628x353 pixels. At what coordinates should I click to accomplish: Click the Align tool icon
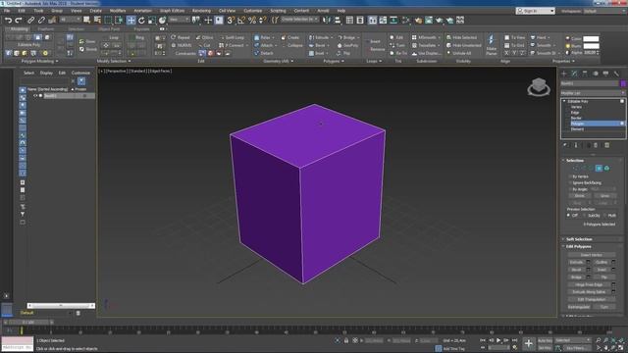point(338,20)
